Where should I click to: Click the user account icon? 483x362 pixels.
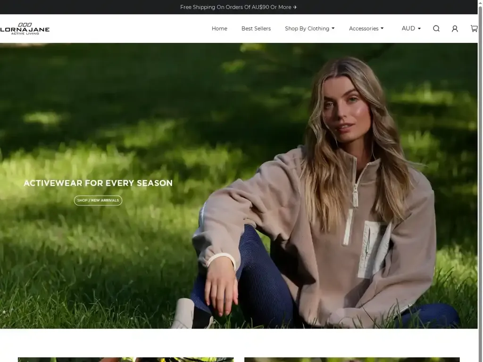pos(455,29)
